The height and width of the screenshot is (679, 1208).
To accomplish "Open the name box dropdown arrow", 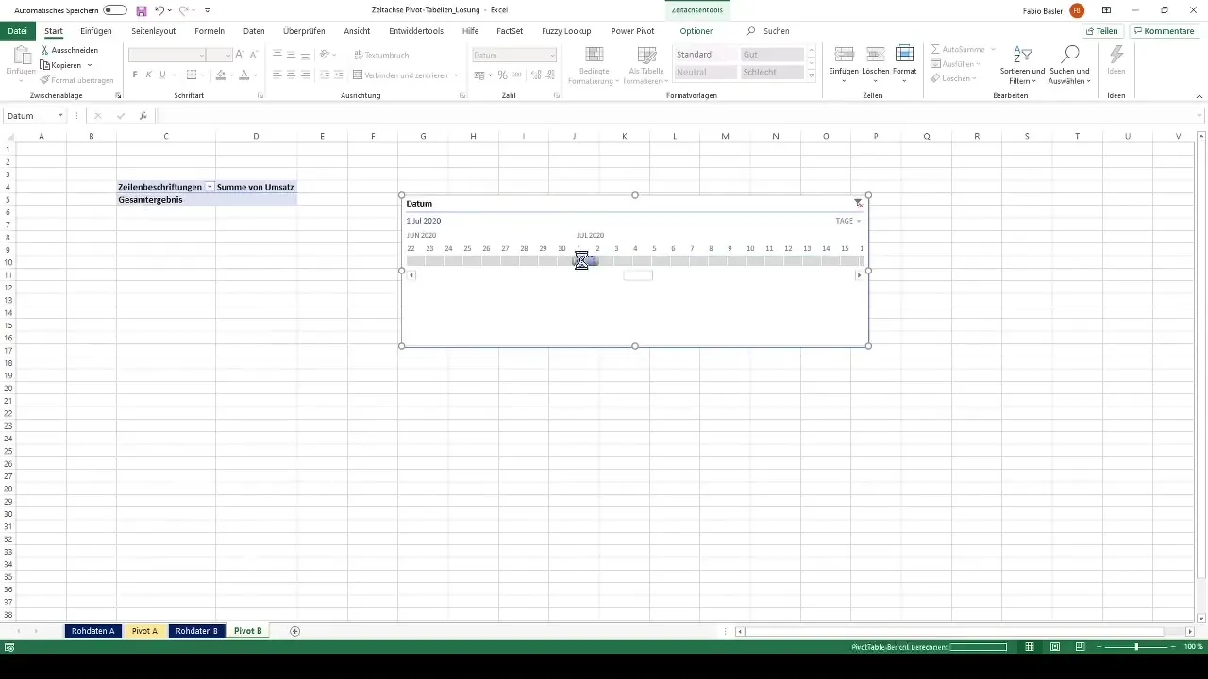I will (60, 116).
